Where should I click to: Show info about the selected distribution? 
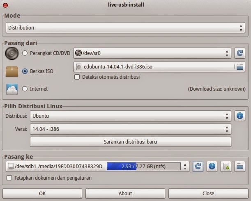tap(240, 116)
